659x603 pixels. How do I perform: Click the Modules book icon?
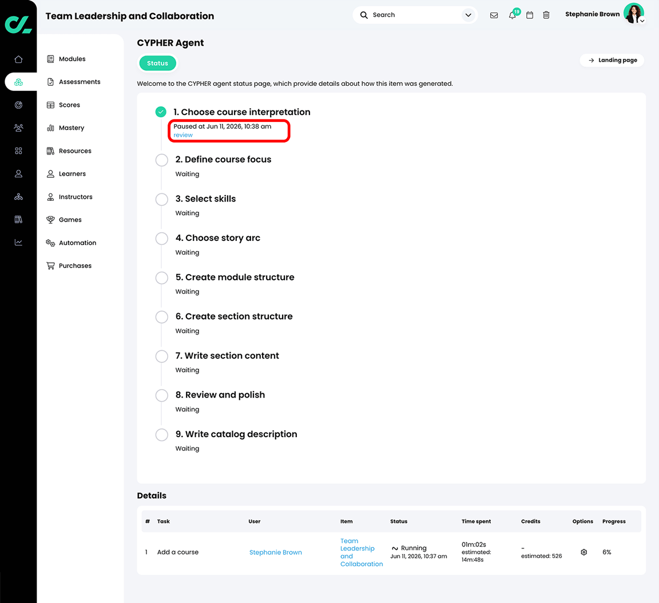(50, 59)
